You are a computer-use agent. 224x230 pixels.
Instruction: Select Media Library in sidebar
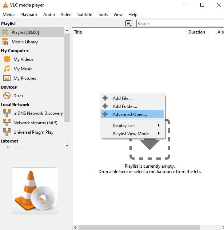point(32,42)
